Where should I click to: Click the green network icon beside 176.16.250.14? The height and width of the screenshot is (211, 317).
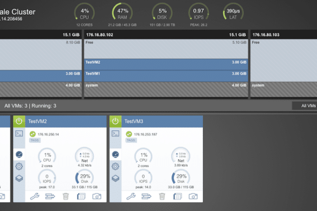33,134
